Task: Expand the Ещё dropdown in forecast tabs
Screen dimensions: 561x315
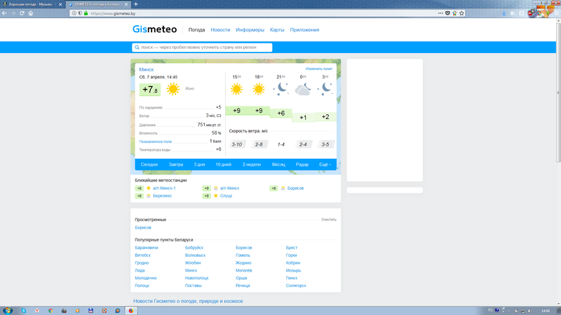Action: [325, 164]
